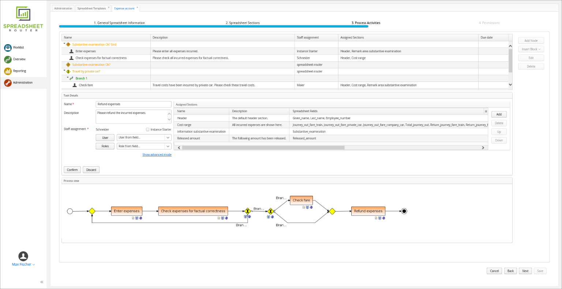Open the Administration wrench icon

(x=8, y=83)
